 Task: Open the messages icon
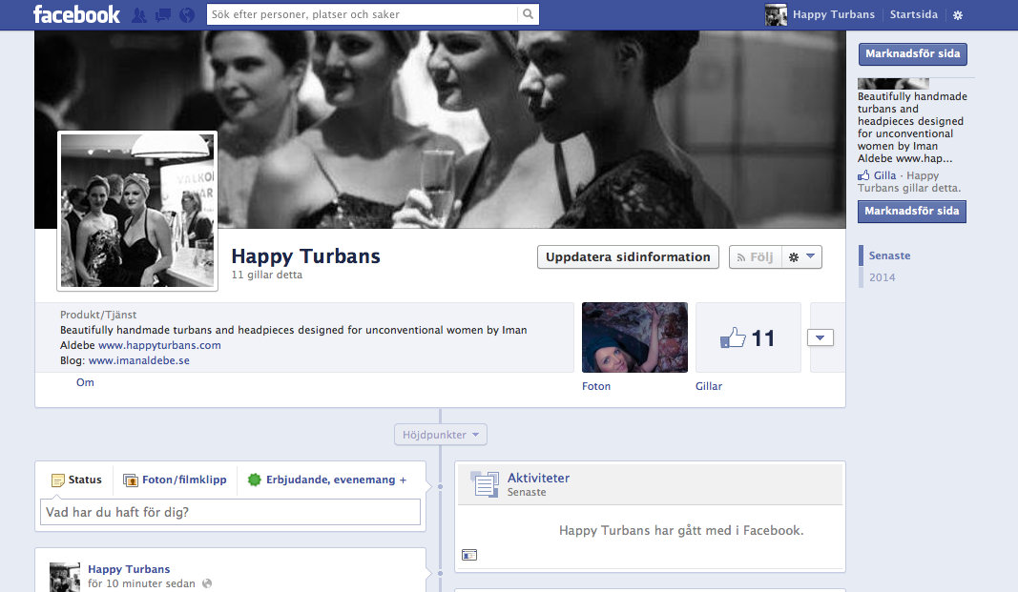tap(163, 15)
